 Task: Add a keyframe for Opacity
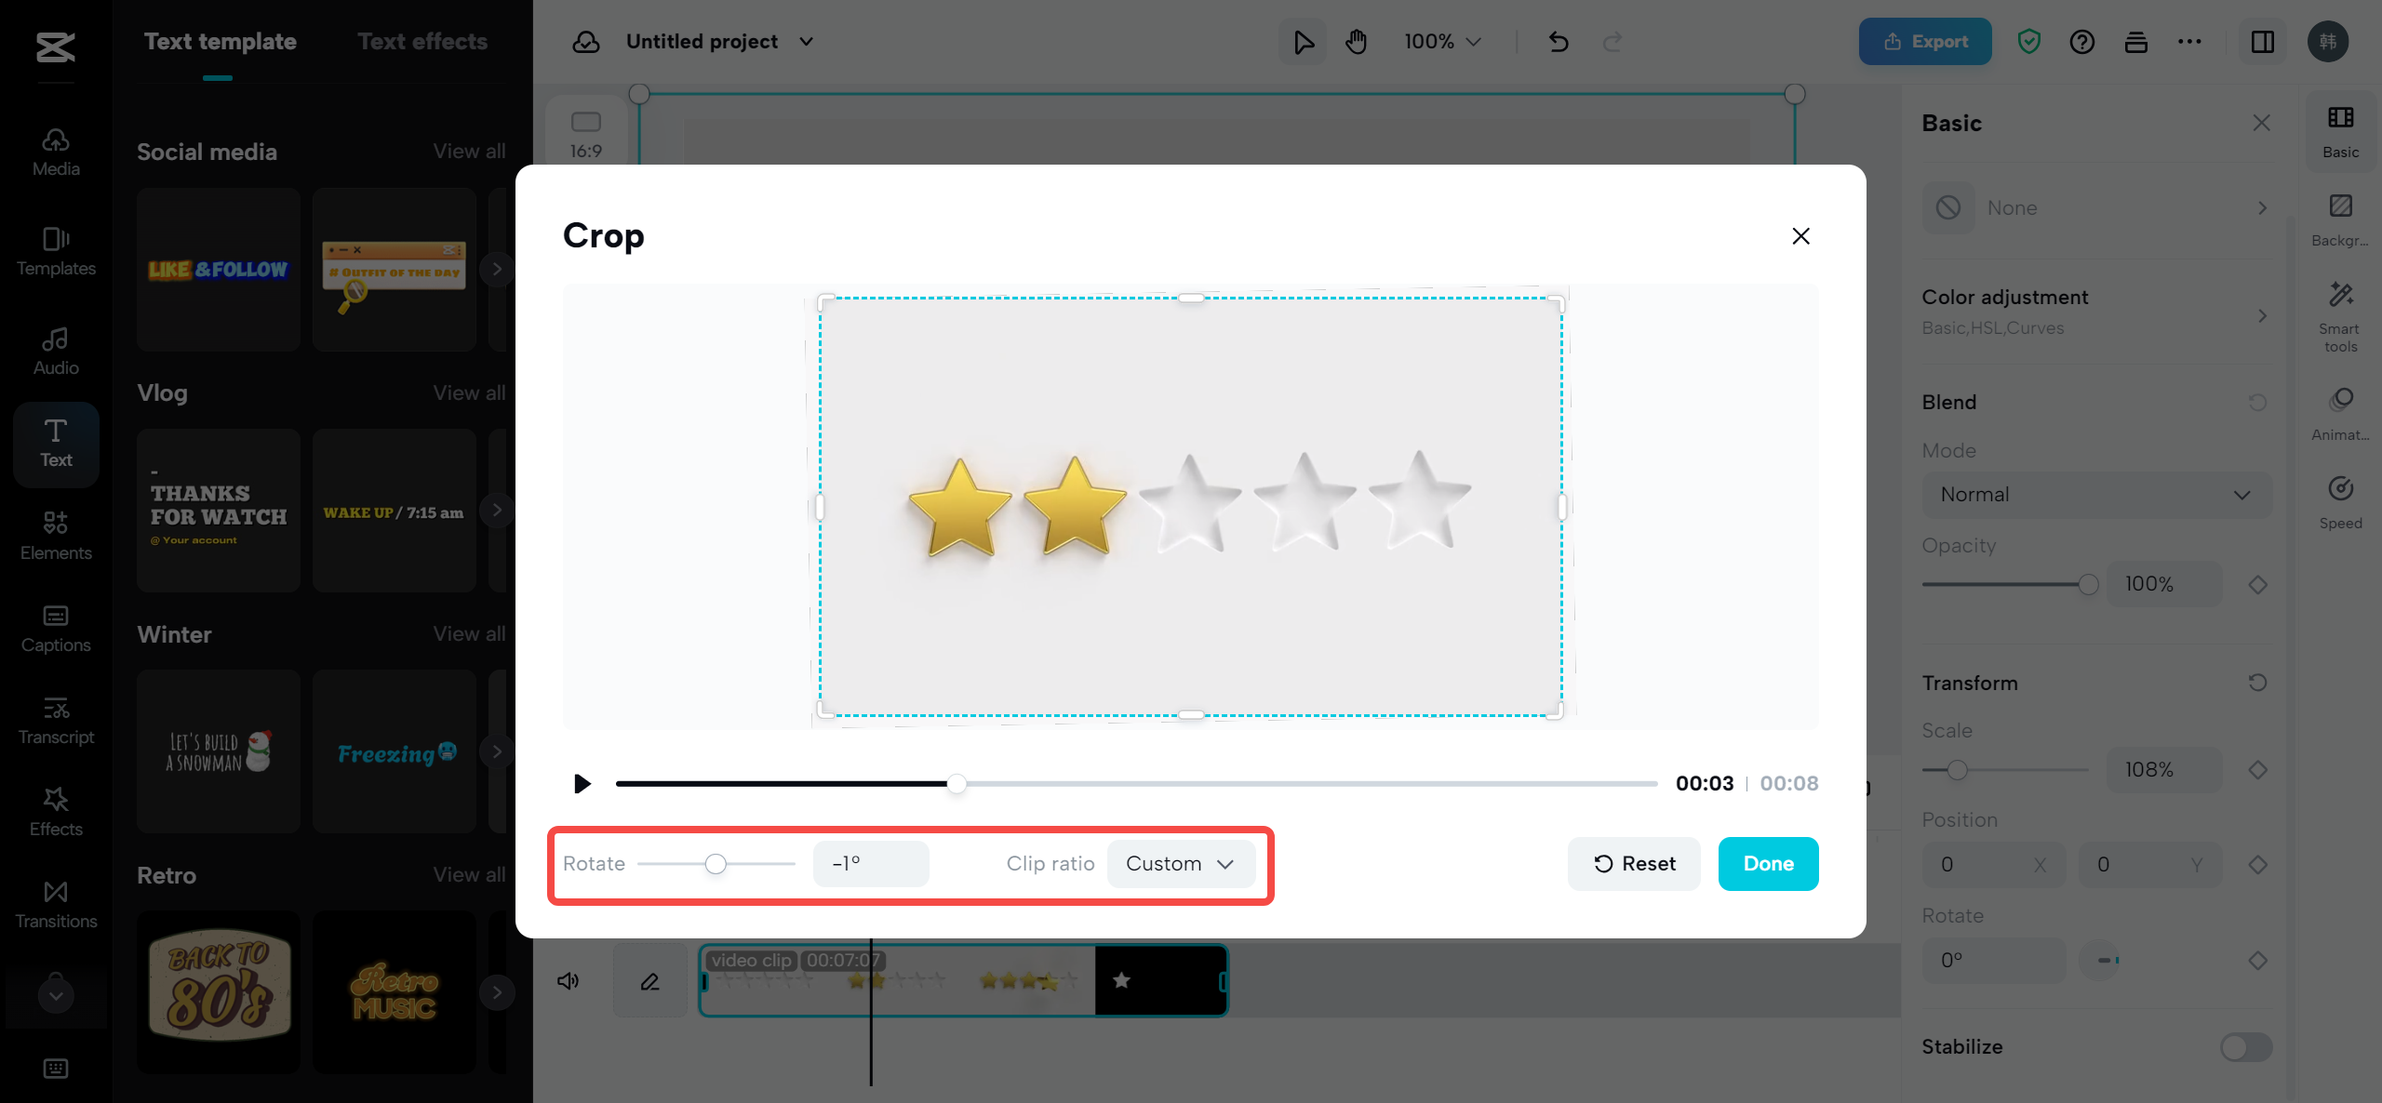pos(2259,584)
